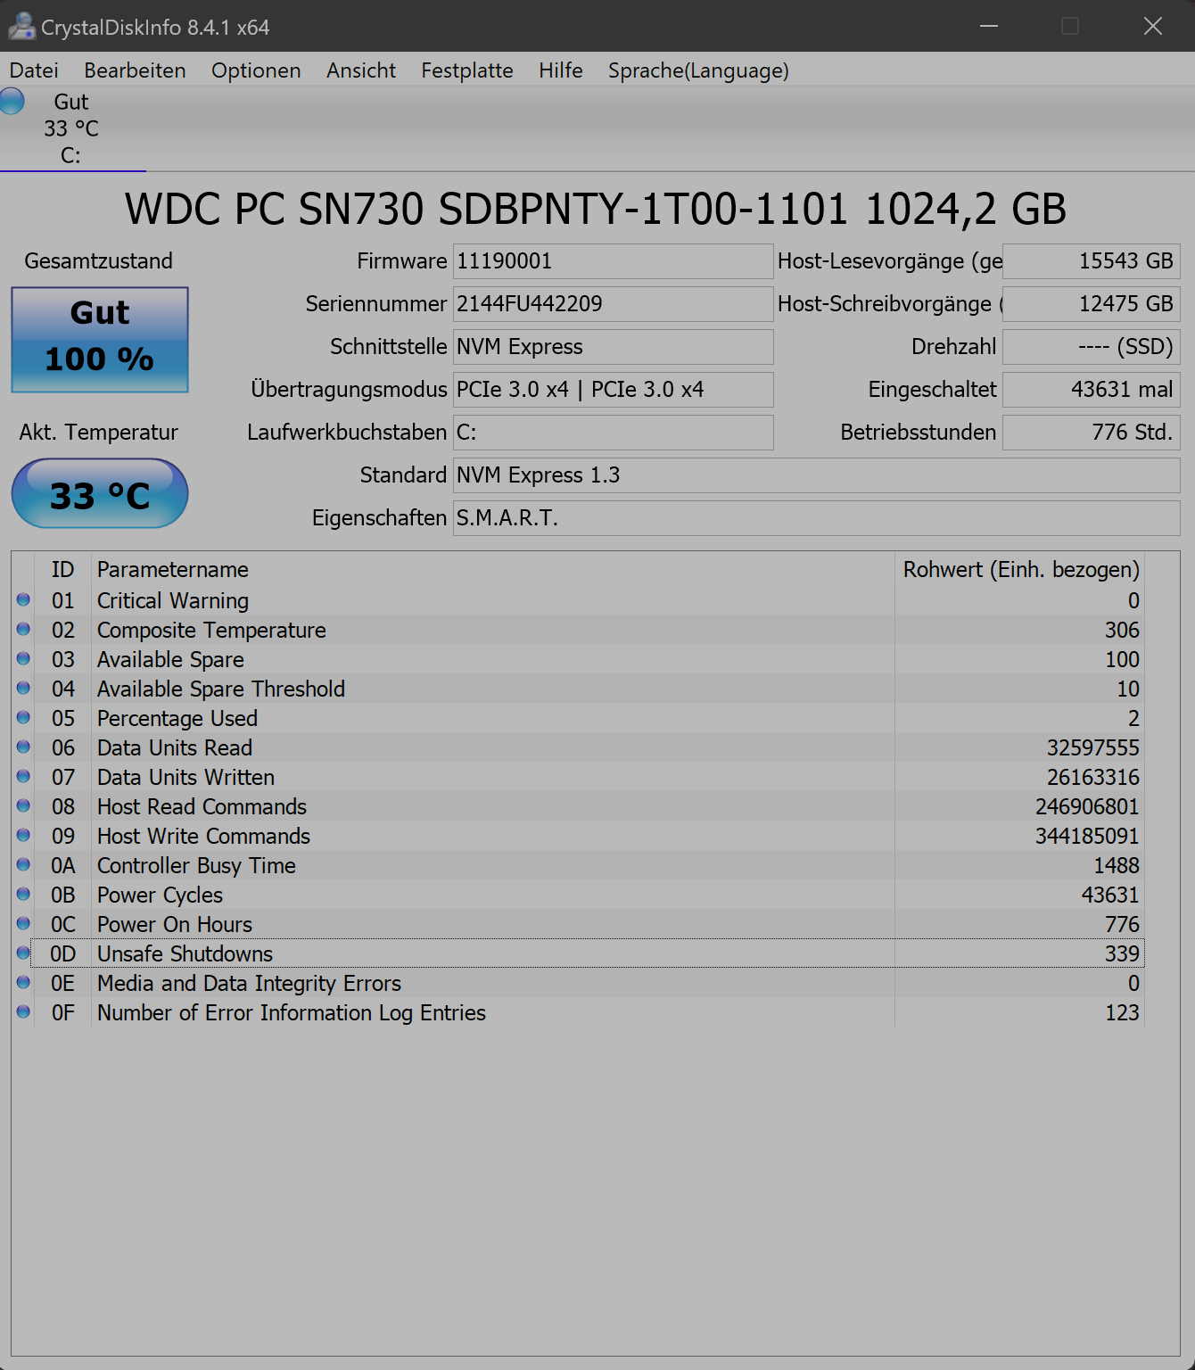The width and height of the screenshot is (1195, 1370).
Task: Click the Drehzahl value ---- (SSD)
Action: pos(1091,347)
